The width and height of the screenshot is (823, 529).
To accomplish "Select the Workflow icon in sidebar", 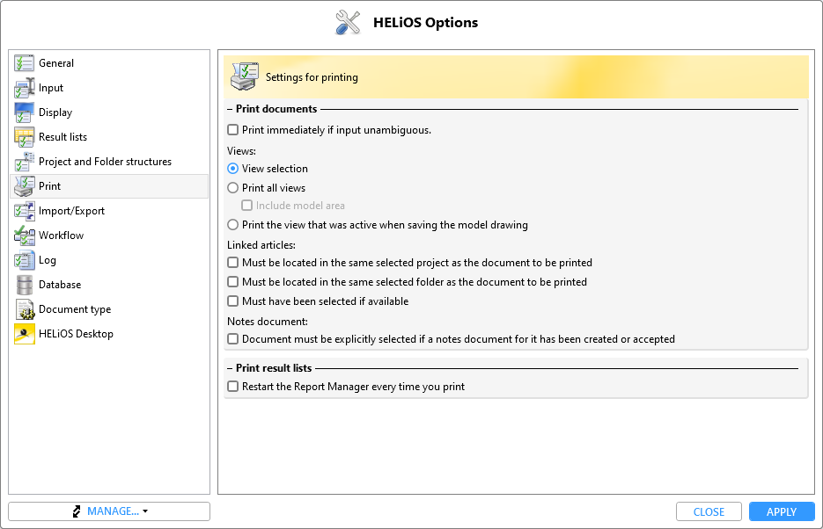I will click(24, 236).
